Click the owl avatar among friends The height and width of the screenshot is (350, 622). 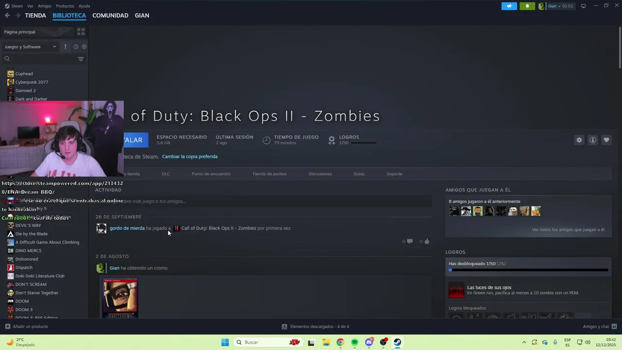[x=513, y=211]
